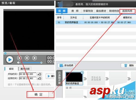
Task: Mute the preview speaker icon
Action: [x=19, y=62]
